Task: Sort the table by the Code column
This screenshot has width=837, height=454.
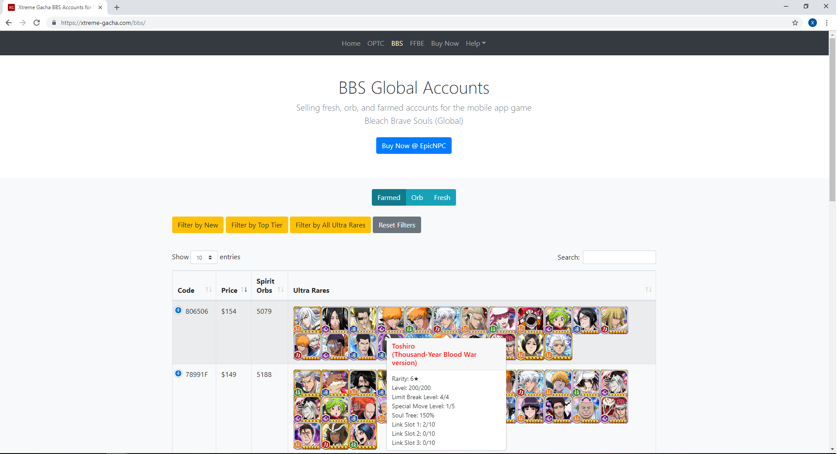Action: click(194, 286)
